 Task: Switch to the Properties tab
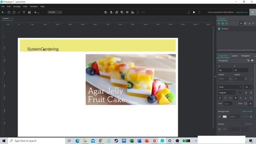[x=223, y=56]
